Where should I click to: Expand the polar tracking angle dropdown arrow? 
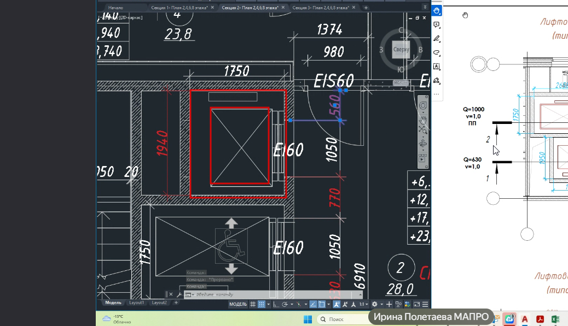(292, 304)
